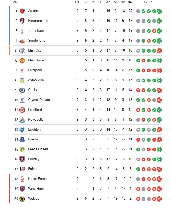Click the Nottm Forest team name
The image size is (171, 208).
(38, 179)
